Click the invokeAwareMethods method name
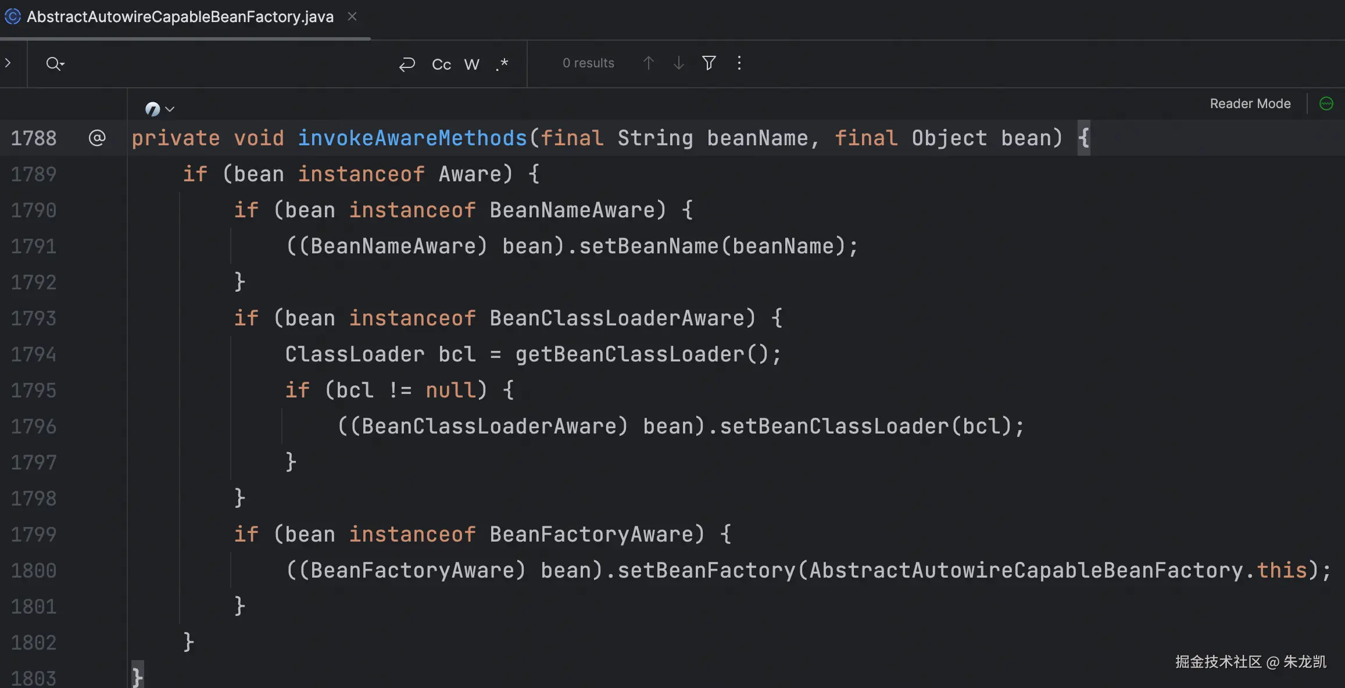The width and height of the screenshot is (1345, 688). coord(412,138)
